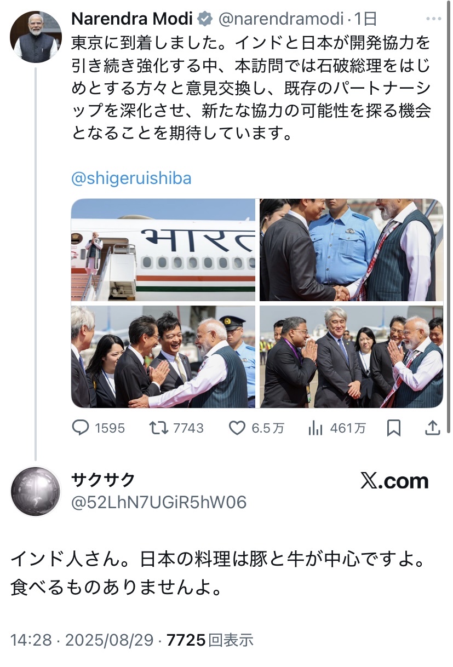The height and width of the screenshot is (667, 453).
Task: Open the reply icon showing 1595
Action: coord(81,428)
